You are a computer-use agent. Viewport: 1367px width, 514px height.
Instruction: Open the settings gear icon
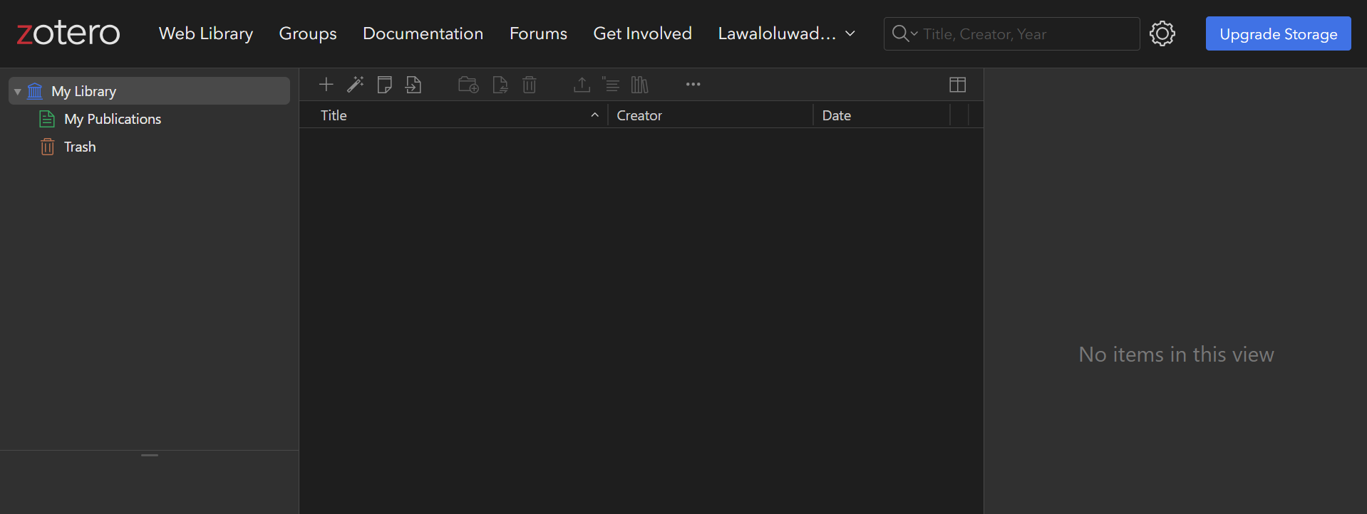1162,33
